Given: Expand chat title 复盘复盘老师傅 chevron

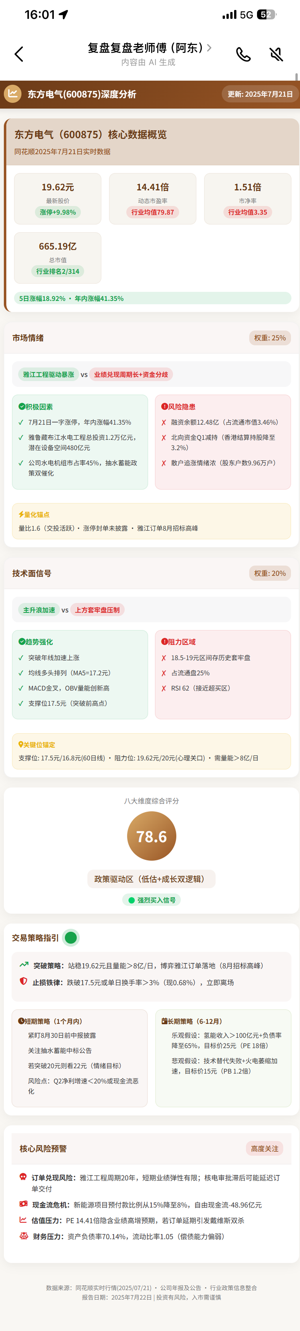Looking at the screenshot, I should click(209, 47).
